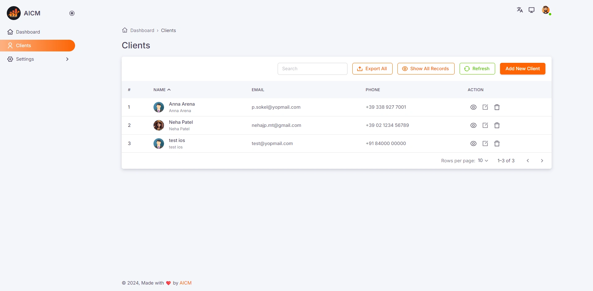Edit Anna Arena's record
This screenshot has width=593, height=291.
pos(485,107)
